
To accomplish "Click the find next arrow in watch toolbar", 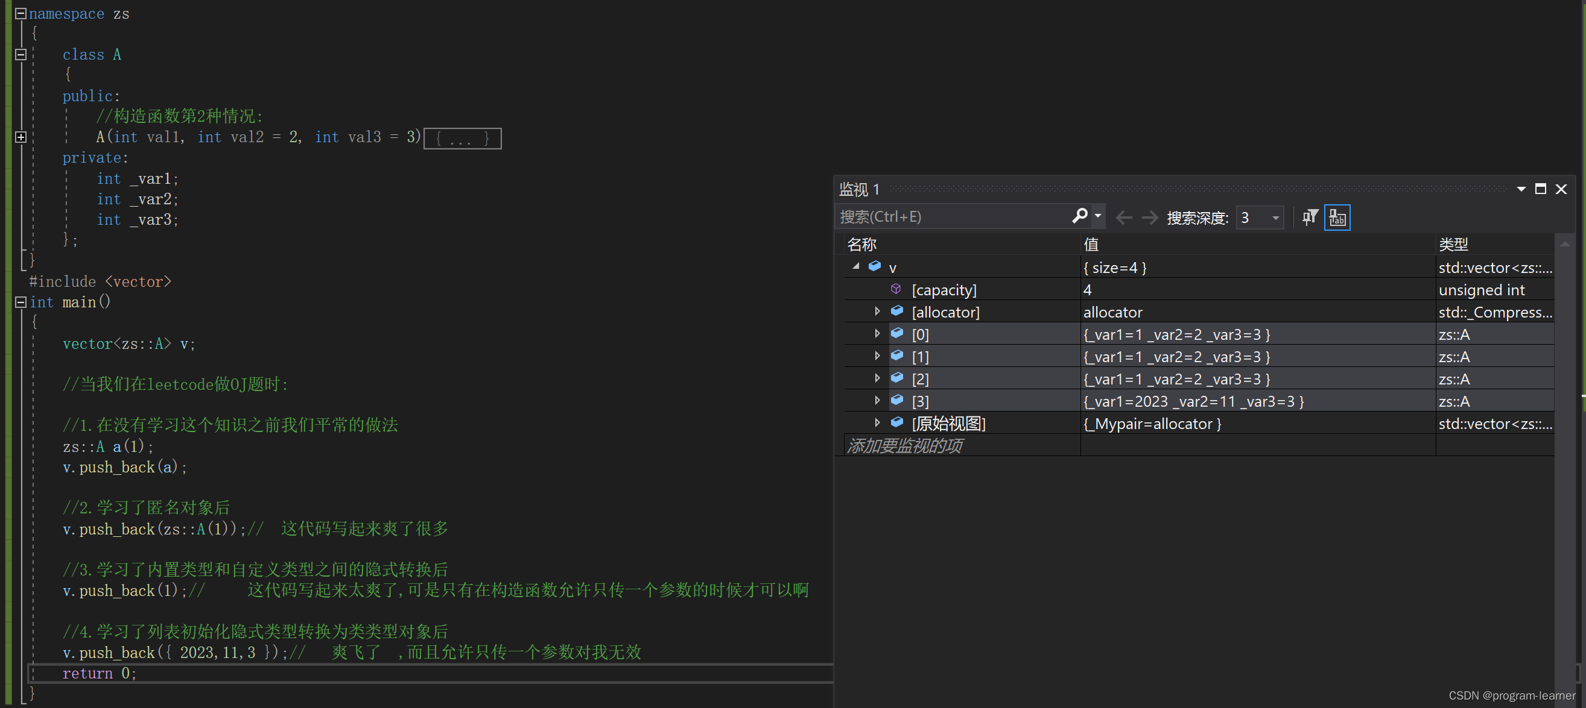I will (x=1149, y=217).
